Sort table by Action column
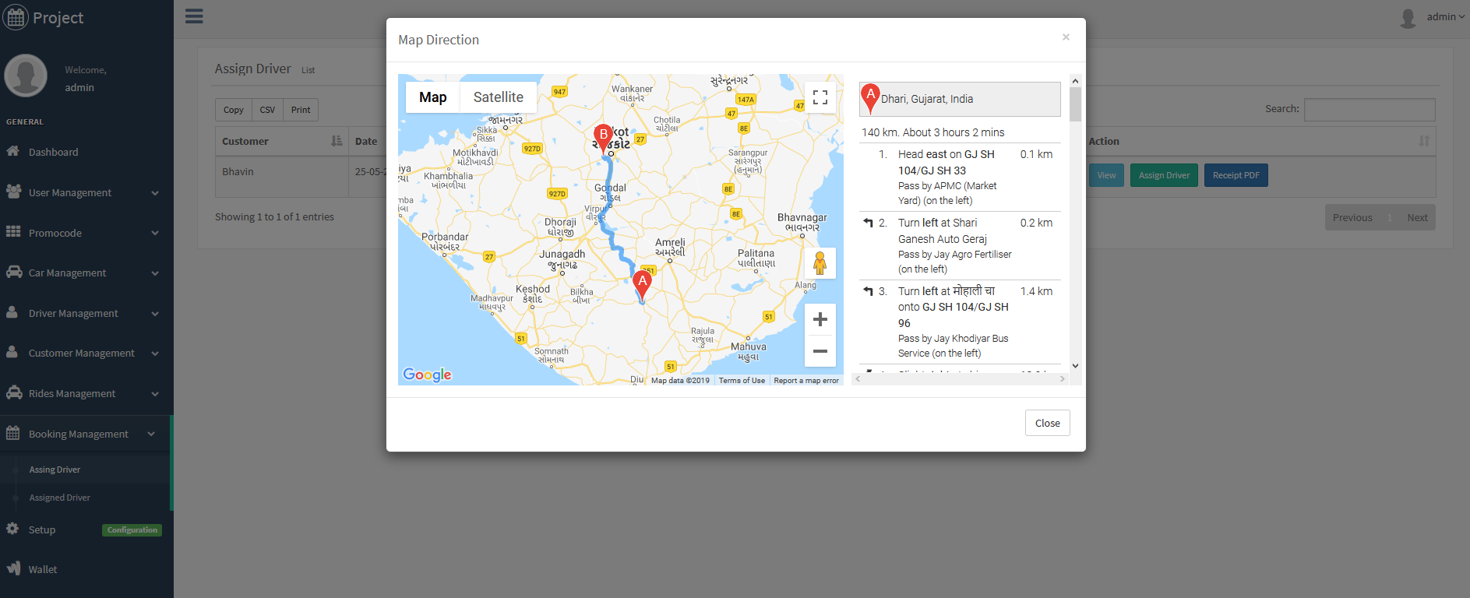The image size is (1470, 598). pos(1260,141)
